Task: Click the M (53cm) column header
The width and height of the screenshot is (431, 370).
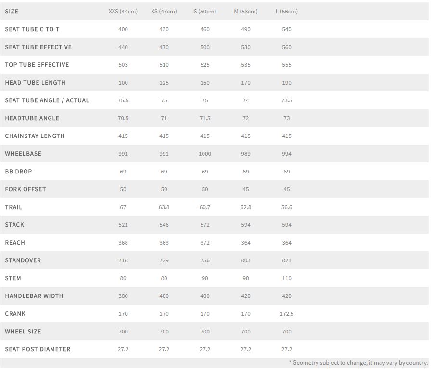Action: [x=246, y=12]
